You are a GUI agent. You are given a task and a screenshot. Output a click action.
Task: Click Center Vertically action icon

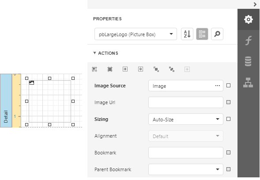pos(141,69)
